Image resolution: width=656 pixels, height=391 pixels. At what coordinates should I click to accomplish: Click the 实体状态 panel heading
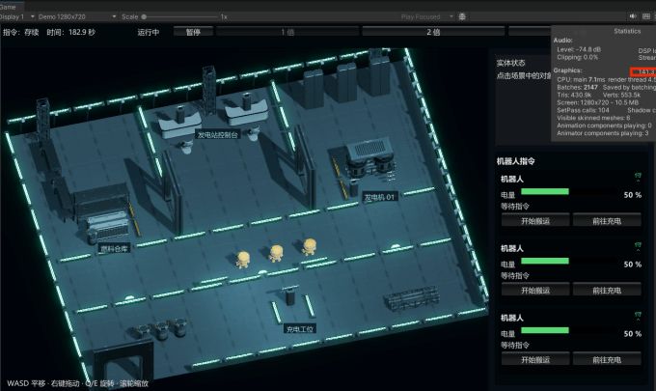511,63
